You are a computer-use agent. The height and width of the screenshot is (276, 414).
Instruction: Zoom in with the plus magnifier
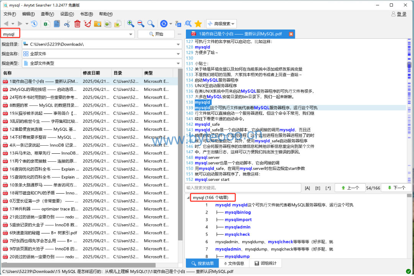[130, 24]
